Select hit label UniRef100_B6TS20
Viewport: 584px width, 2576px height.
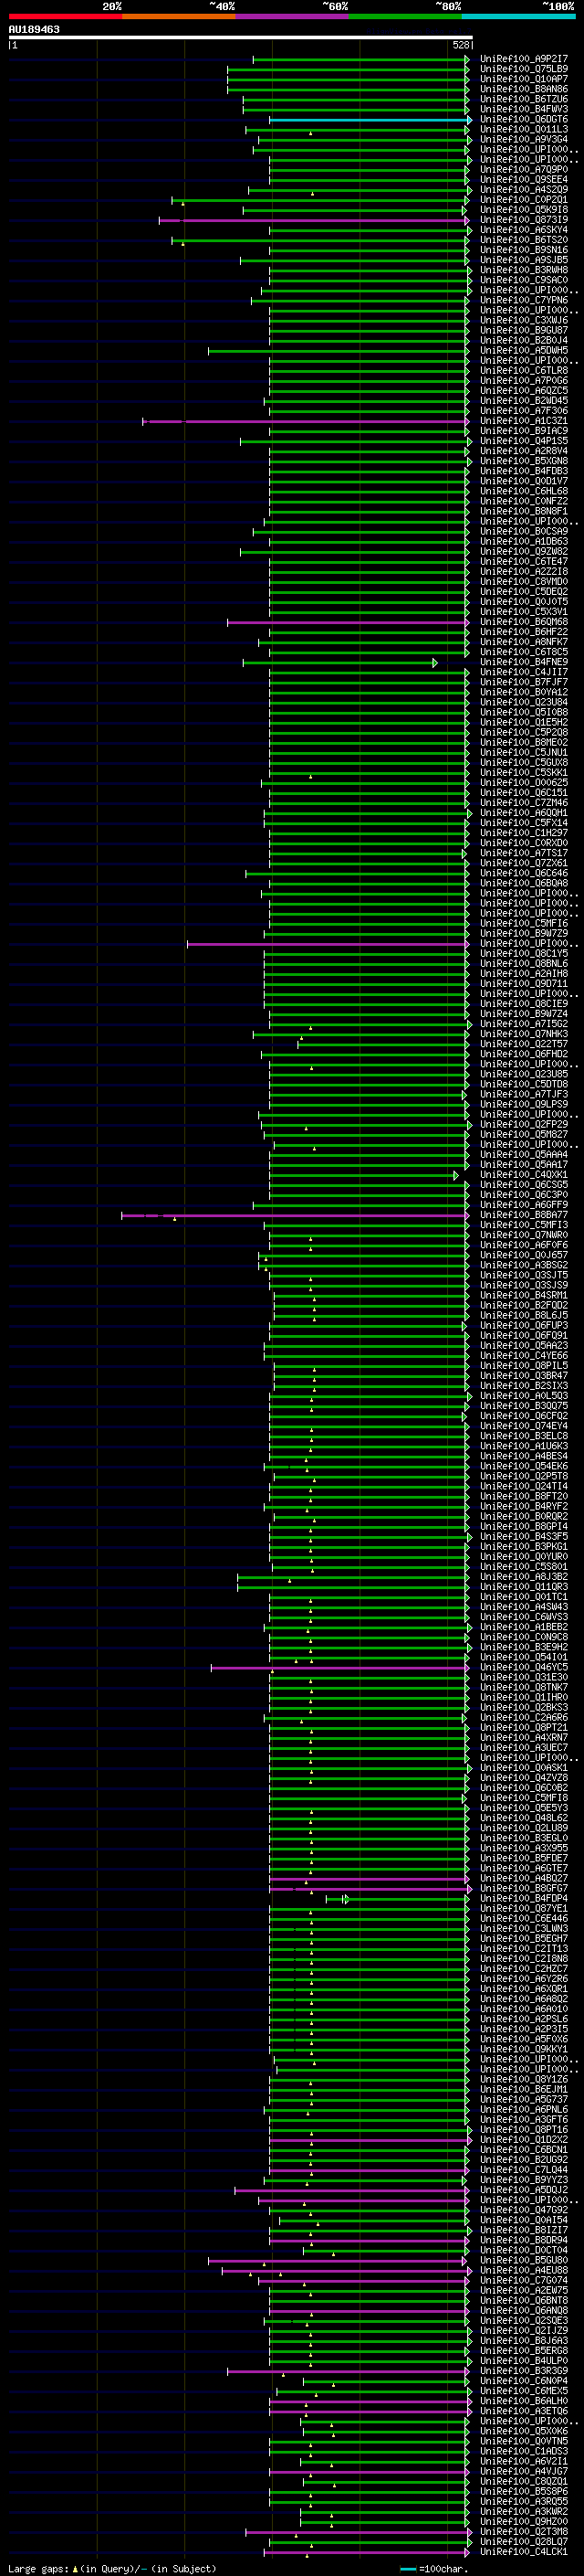point(524,240)
